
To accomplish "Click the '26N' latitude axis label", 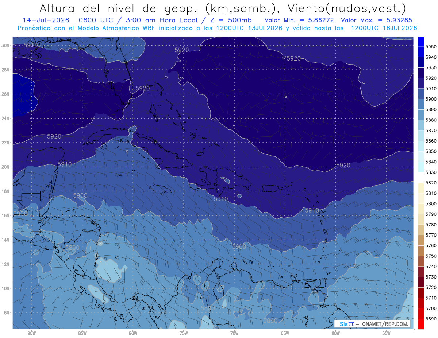I will point(5,94).
